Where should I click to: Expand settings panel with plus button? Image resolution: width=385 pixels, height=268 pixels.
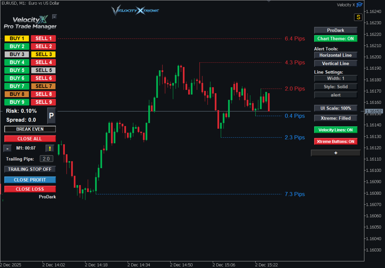tap(336, 153)
